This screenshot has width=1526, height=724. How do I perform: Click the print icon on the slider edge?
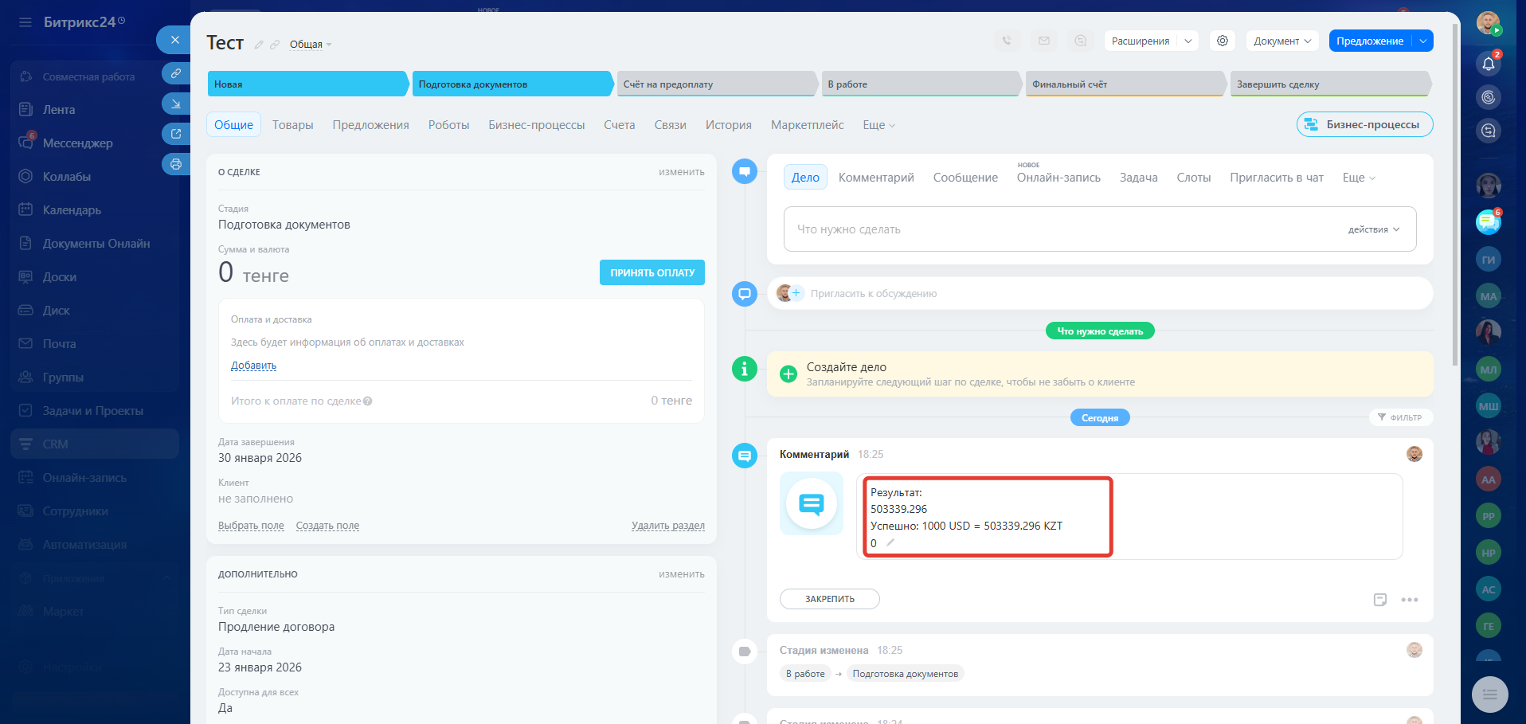(176, 164)
